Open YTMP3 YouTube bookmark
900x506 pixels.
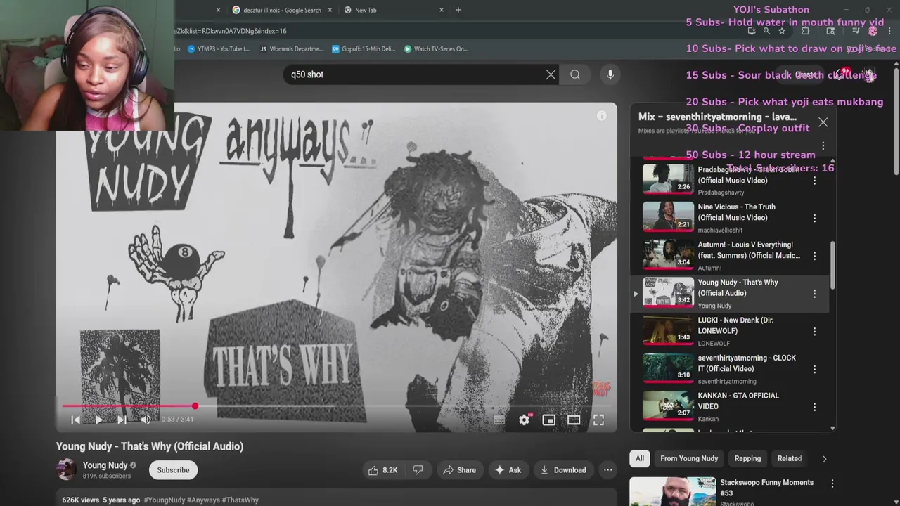219,49
